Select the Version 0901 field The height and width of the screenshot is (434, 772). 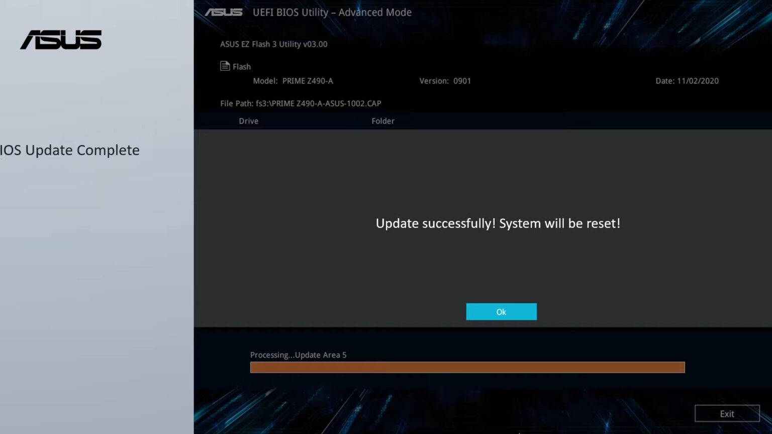coord(445,81)
